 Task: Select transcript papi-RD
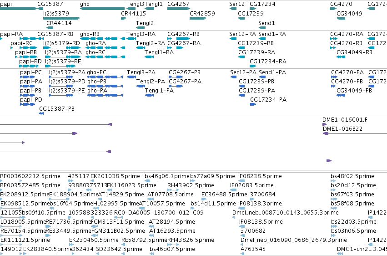click(x=29, y=66)
